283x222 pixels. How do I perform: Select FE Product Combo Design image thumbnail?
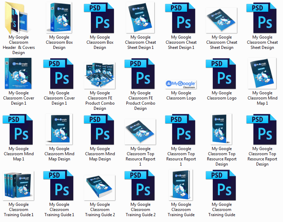click(99, 75)
